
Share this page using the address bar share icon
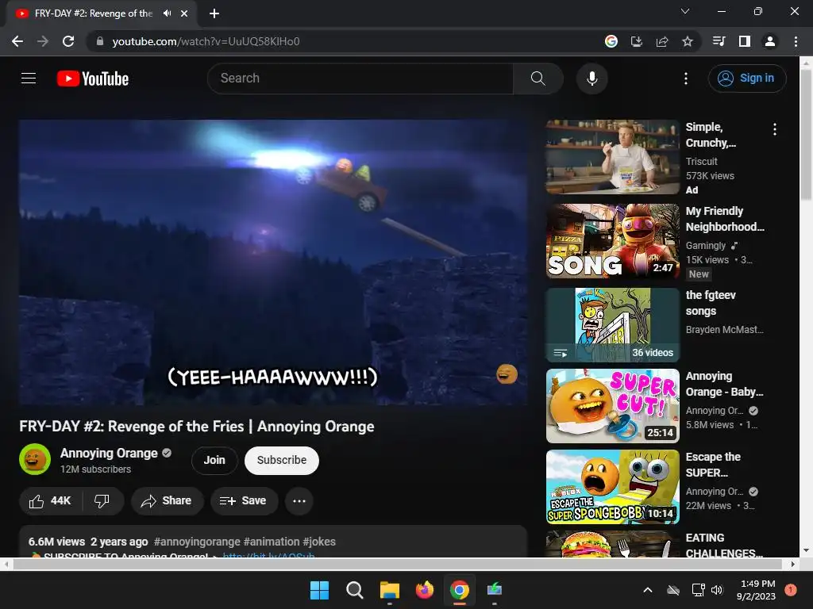661,41
